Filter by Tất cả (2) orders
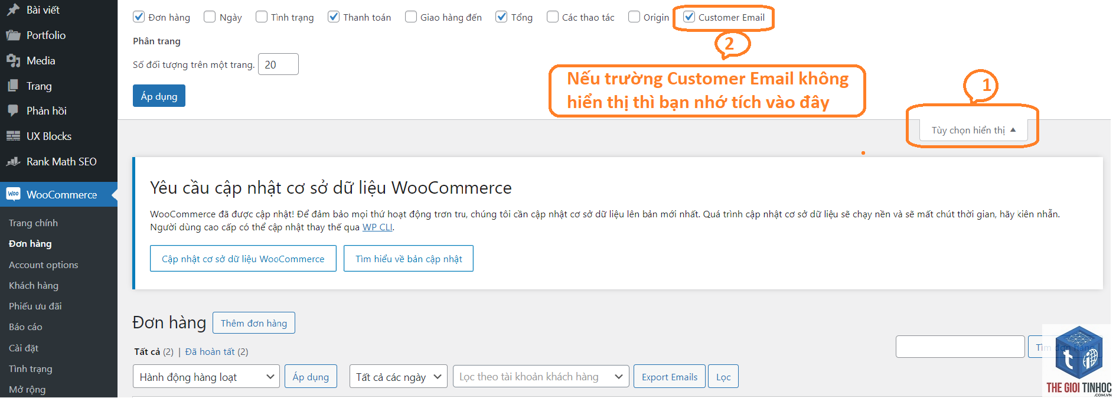The width and height of the screenshot is (1116, 398). (154, 352)
